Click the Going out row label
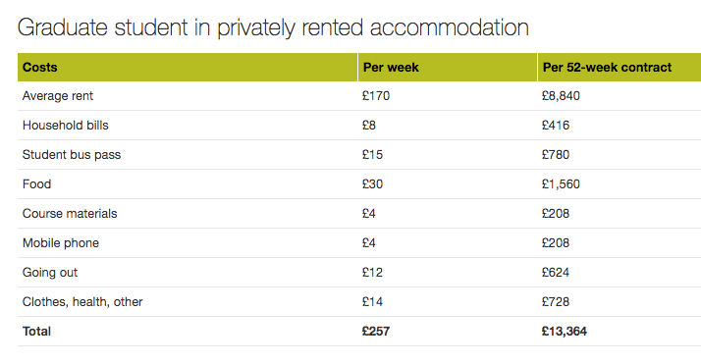Image resolution: width=701 pixels, height=364 pixels. [50, 273]
